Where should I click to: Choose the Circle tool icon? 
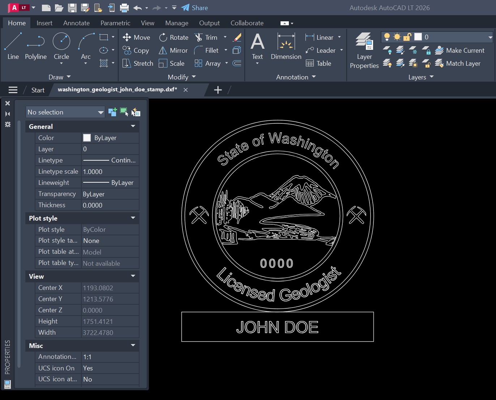point(61,42)
